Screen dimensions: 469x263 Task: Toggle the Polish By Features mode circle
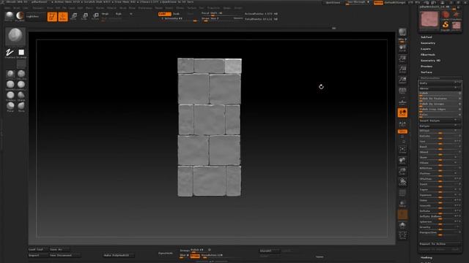tap(459, 99)
